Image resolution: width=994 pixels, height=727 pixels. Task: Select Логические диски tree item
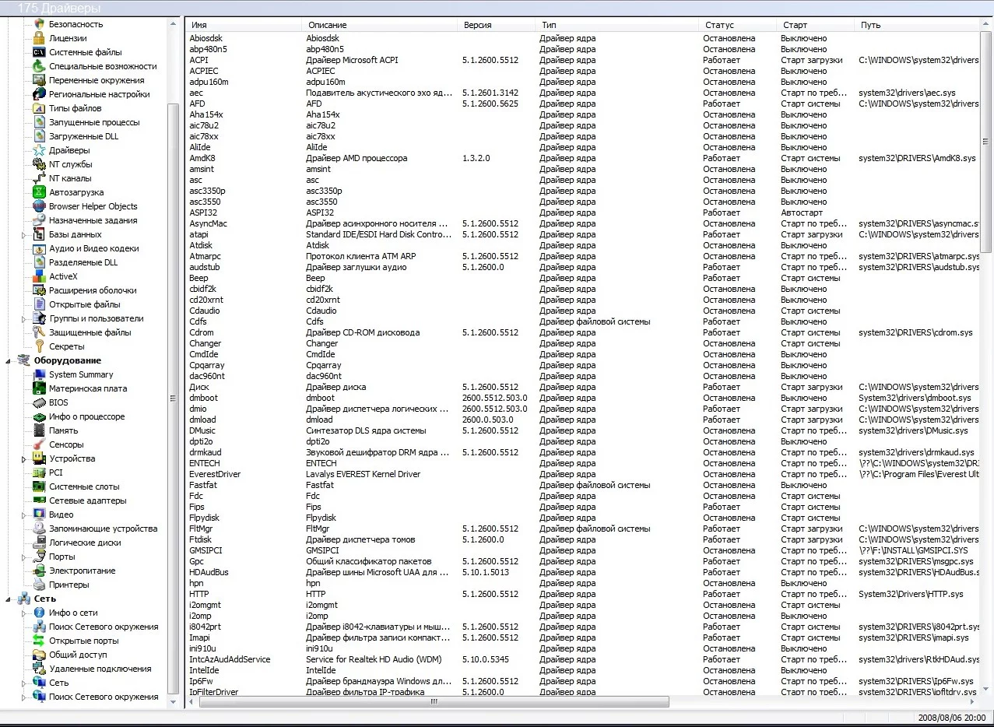pyautogui.click(x=85, y=543)
